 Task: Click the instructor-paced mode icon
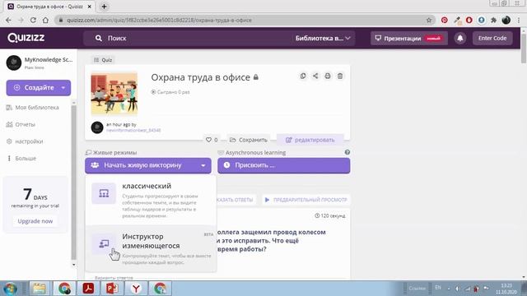click(104, 243)
